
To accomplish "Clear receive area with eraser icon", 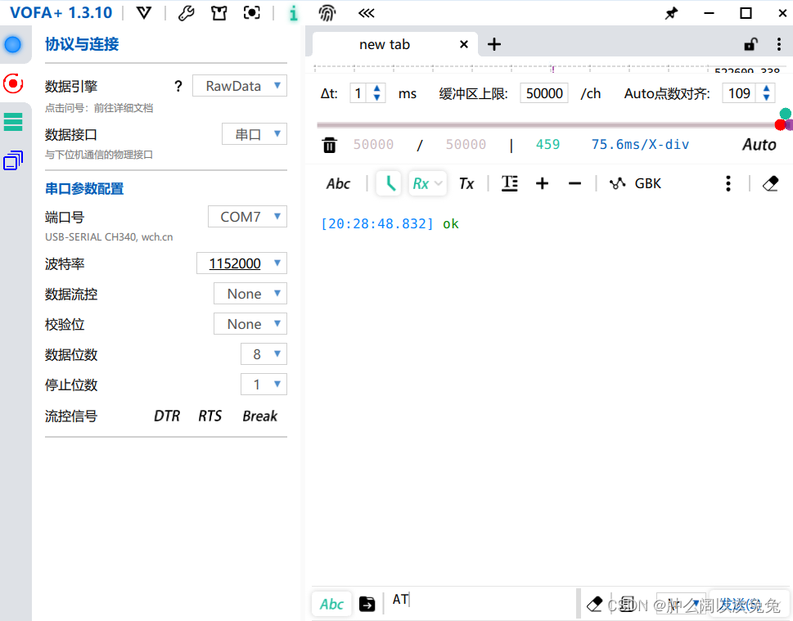I will coord(770,183).
